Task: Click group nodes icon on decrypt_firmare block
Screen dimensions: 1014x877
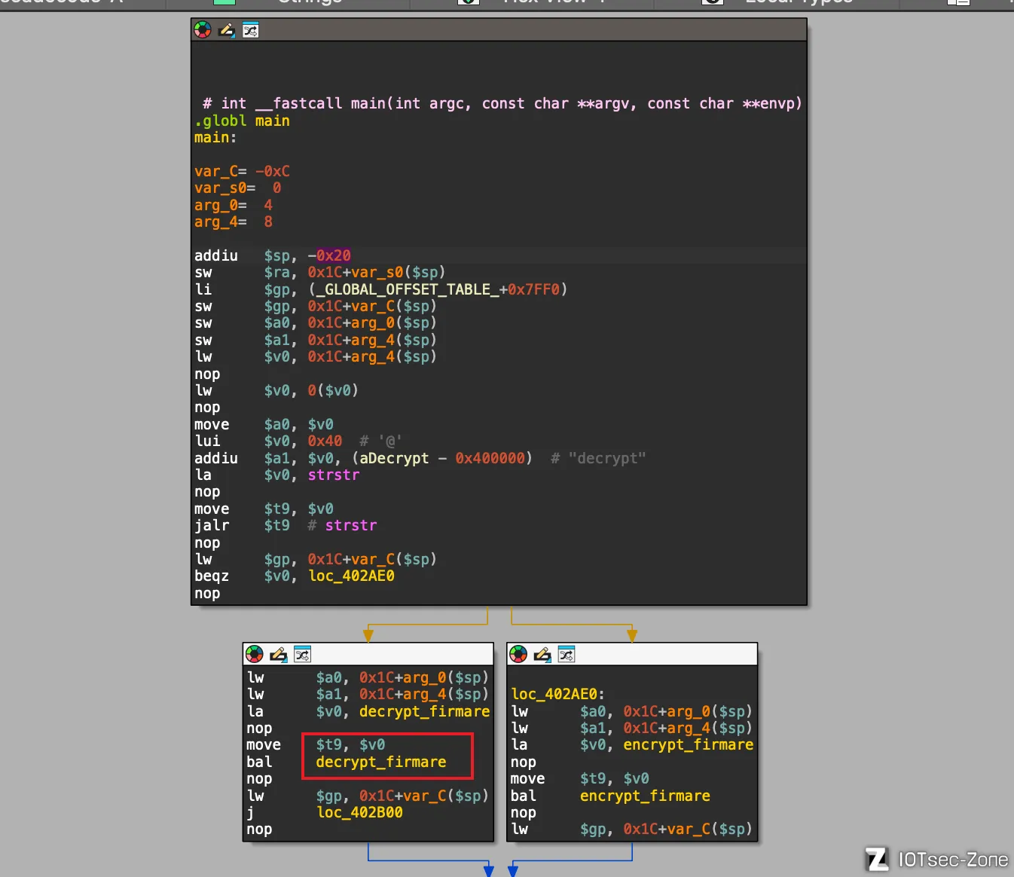Action: click(x=302, y=654)
